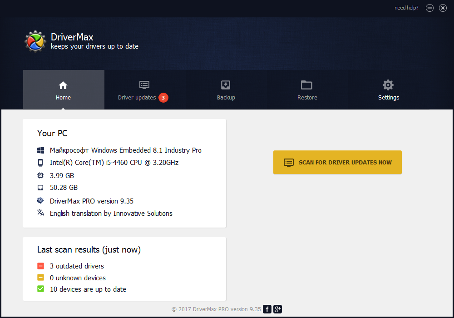This screenshot has width=454, height=318.
Task: Click the translation language icon
Action: point(40,213)
